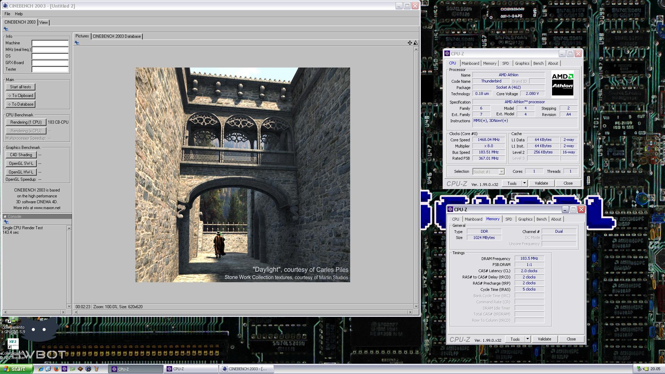Open About tab in upper CPU-Z
665x374 pixels.
(x=553, y=63)
